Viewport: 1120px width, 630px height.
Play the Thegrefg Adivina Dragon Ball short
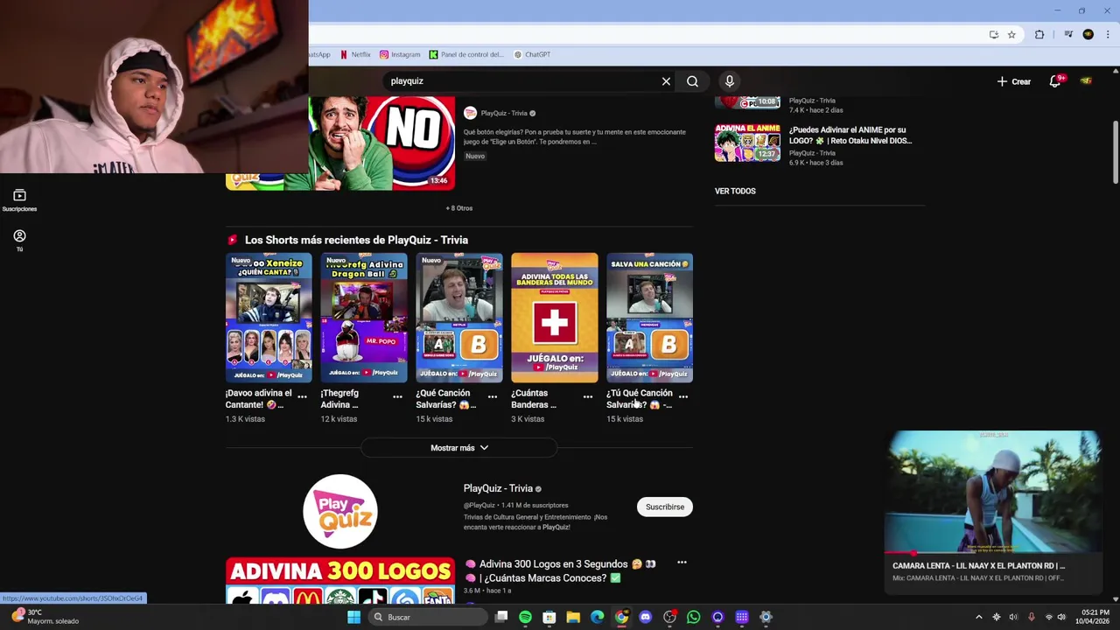(x=364, y=318)
